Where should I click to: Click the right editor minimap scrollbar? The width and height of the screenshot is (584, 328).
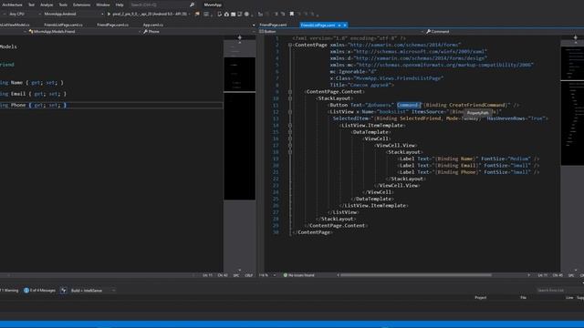click(572, 156)
